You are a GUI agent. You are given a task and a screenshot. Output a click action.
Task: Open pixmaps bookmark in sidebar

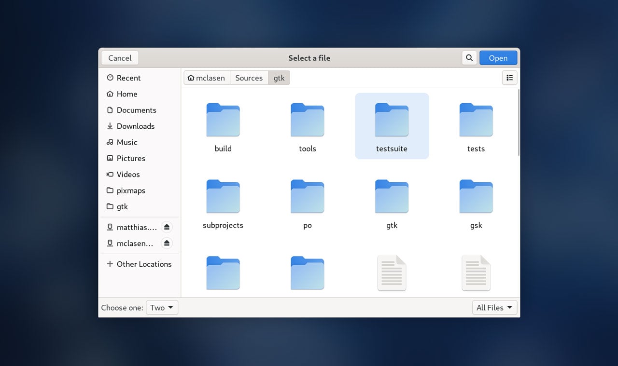(x=140, y=190)
